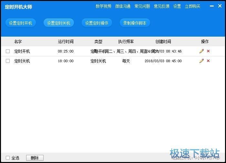Click the 设置定时操作 button
226x163 pixels.
coord(97,23)
